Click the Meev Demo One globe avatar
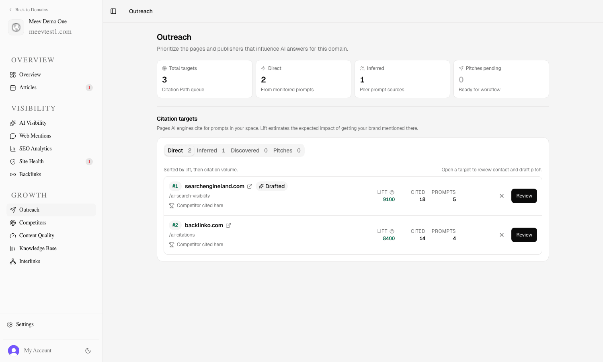The height and width of the screenshot is (362, 603). pyautogui.click(x=16, y=27)
